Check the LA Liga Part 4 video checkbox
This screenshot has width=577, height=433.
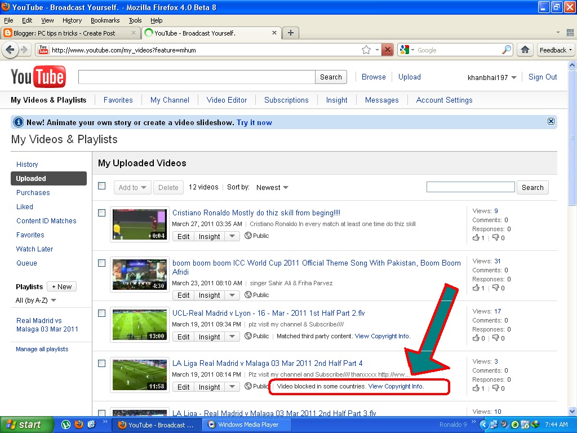pyautogui.click(x=101, y=363)
